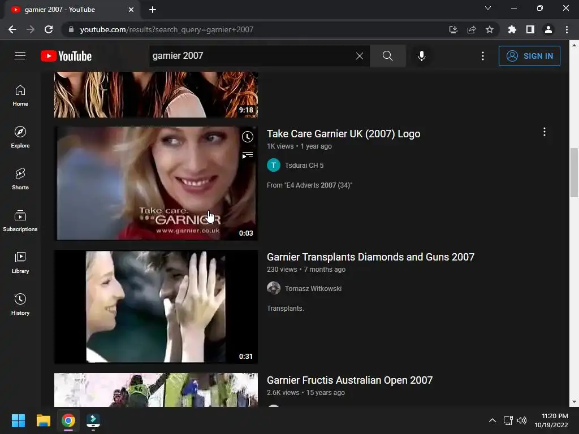
Task: Open File Explorer from the taskbar
Action: [x=43, y=420]
